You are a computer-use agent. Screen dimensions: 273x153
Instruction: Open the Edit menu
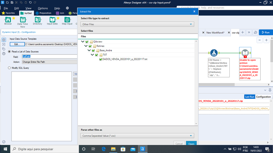[x=17, y=8]
